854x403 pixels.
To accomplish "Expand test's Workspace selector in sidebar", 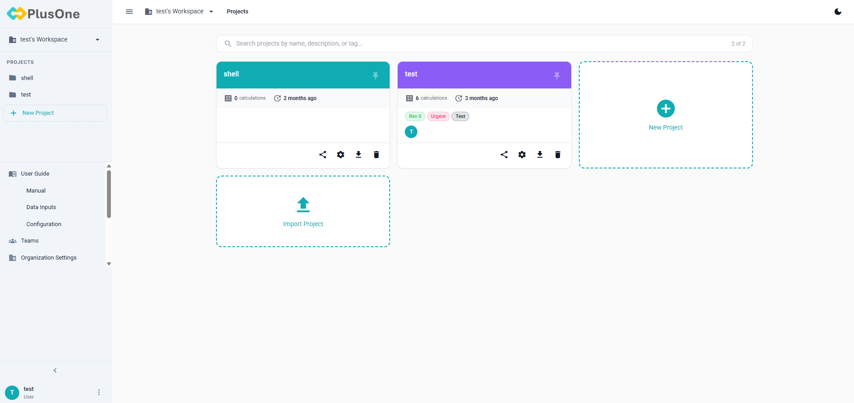I will tap(55, 40).
